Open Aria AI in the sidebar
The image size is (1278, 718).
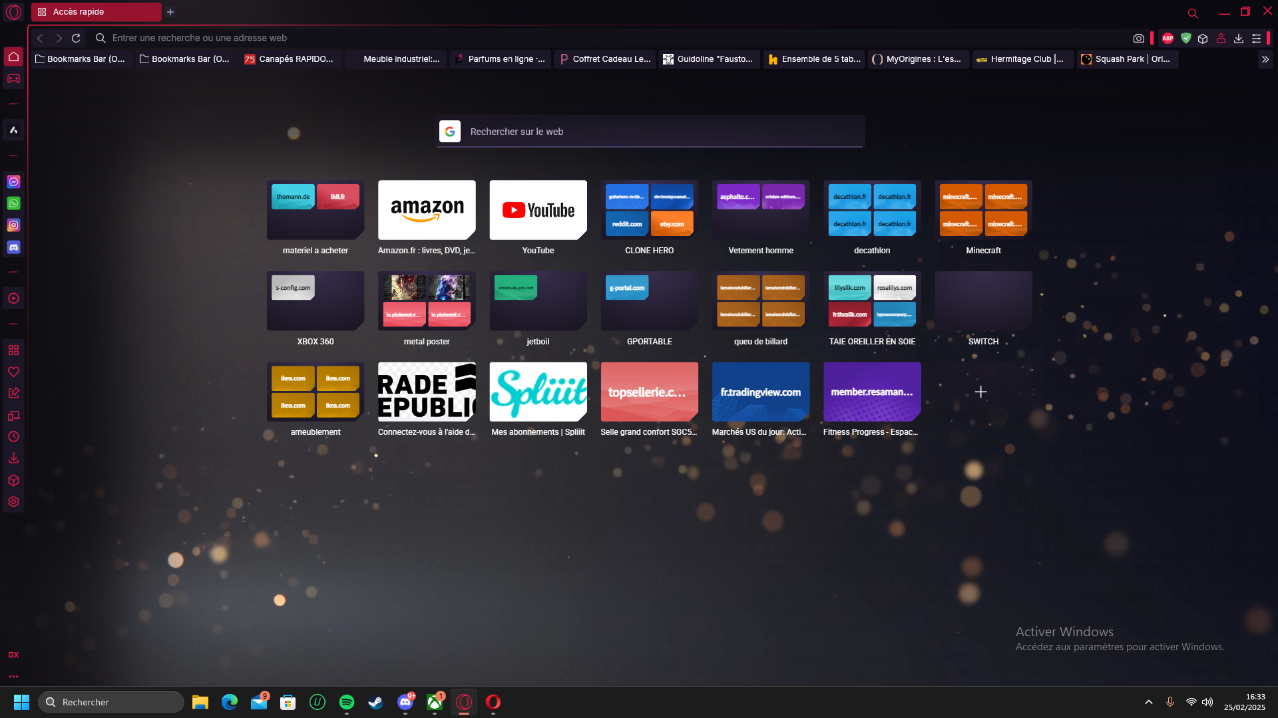(13, 130)
